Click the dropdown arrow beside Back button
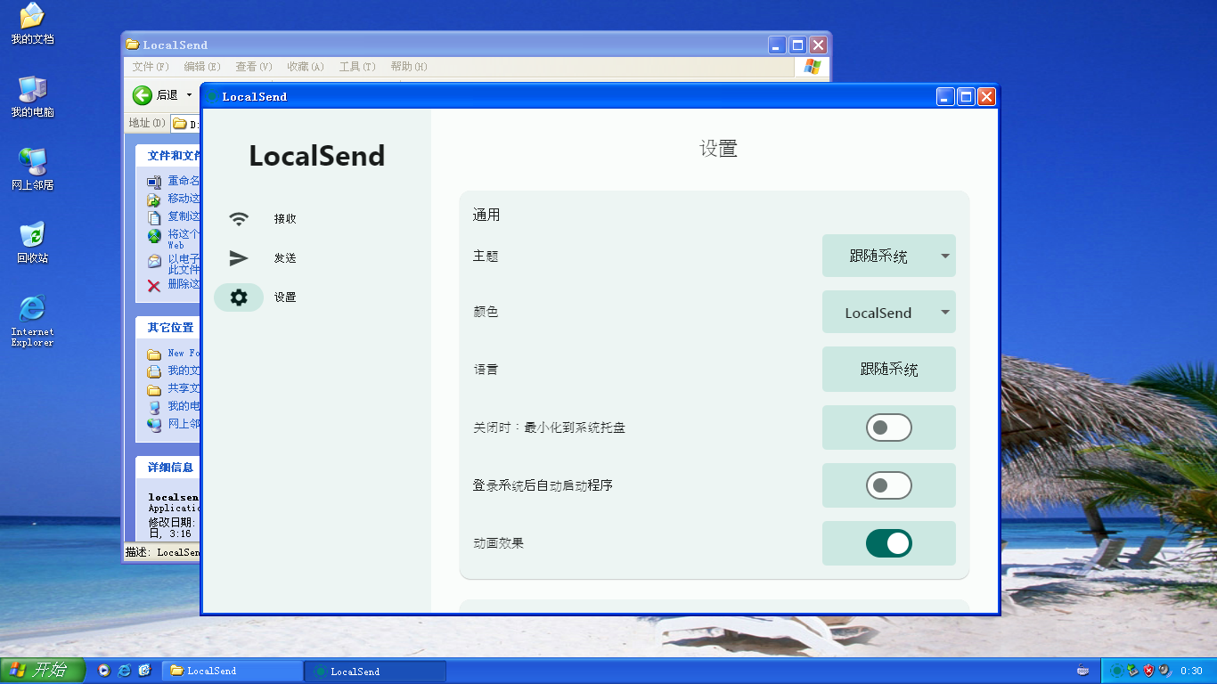1217x684 pixels. click(x=189, y=95)
